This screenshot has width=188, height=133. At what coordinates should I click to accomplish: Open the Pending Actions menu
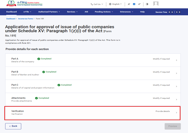(x=105, y=12)
